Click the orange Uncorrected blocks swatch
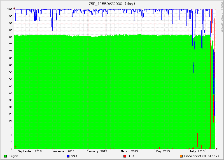This screenshot has width=224, height=160. tap(181, 156)
